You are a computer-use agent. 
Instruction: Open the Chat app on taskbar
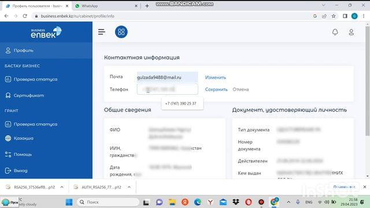pyautogui.click(x=160, y=202)
